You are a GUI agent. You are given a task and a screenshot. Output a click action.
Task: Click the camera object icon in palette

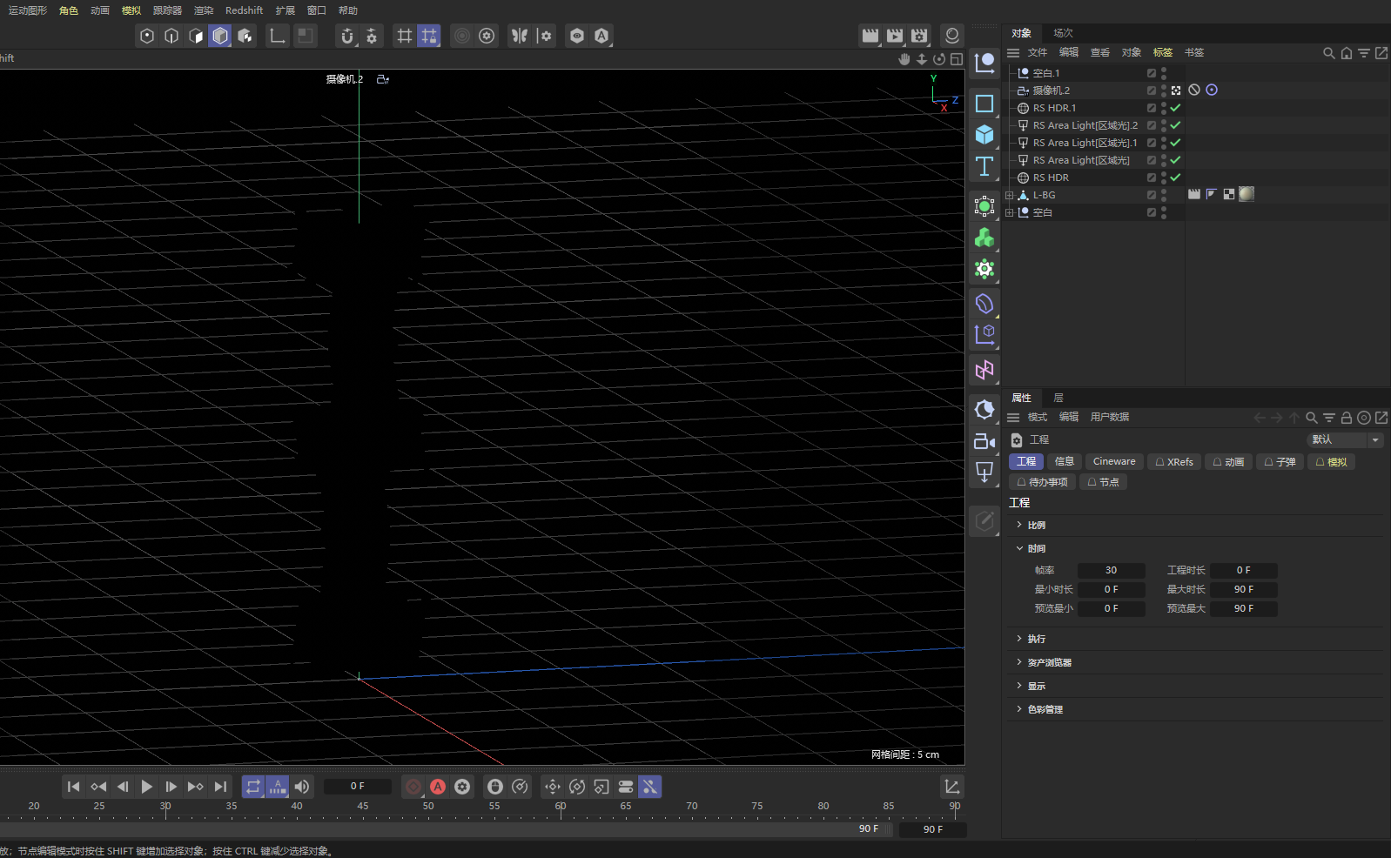[984, 441]
